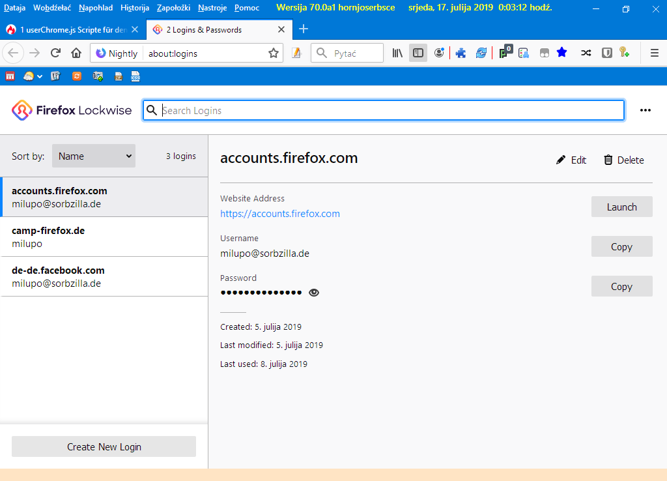This screenshot has width=667, height=481.
Task: Select the de-de.facebook.com login entry
Action: tap(104, 277)
